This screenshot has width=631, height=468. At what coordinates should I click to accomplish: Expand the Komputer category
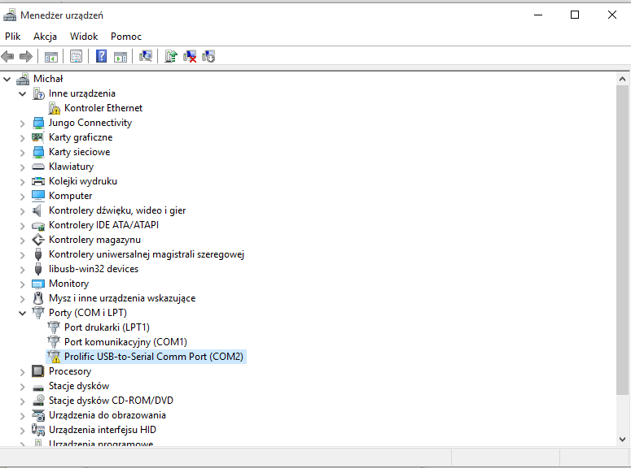pos(23,196)
